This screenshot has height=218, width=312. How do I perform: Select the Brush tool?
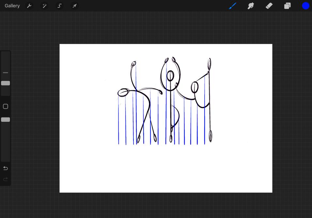233,6
